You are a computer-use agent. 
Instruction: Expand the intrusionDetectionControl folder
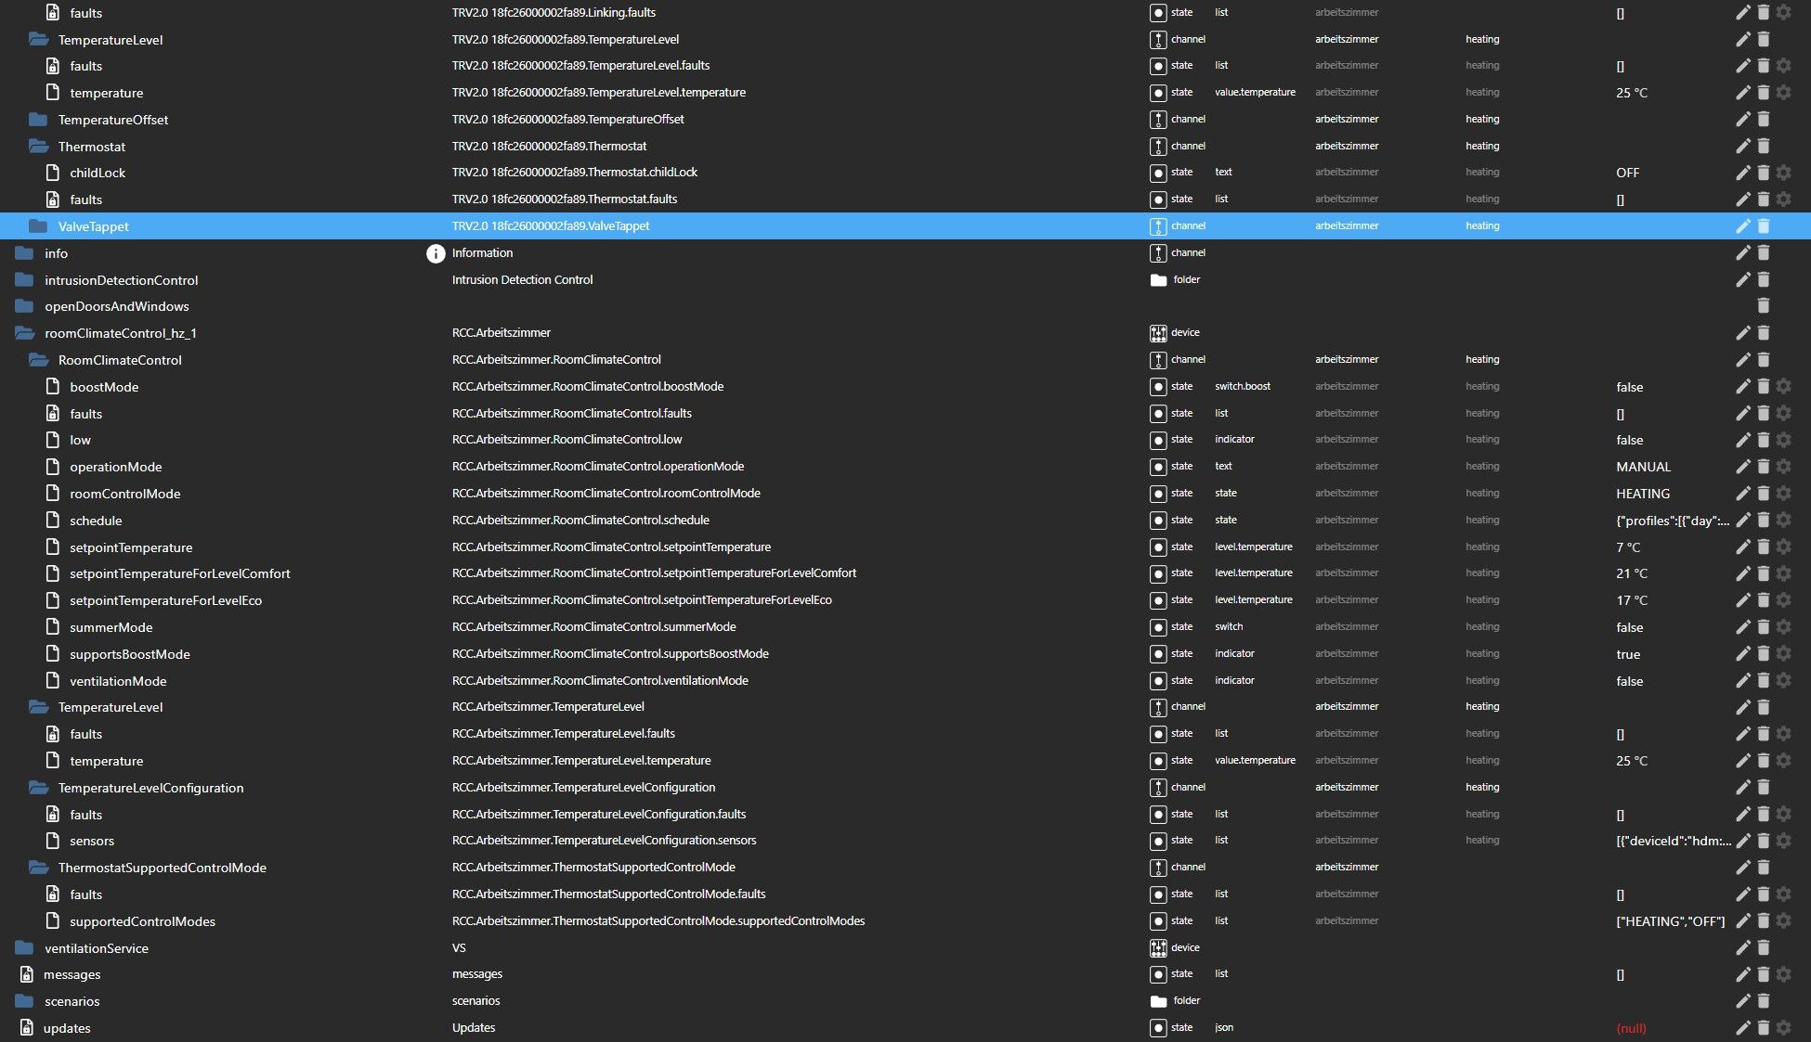pyautogui.click(x=24, y=280)
